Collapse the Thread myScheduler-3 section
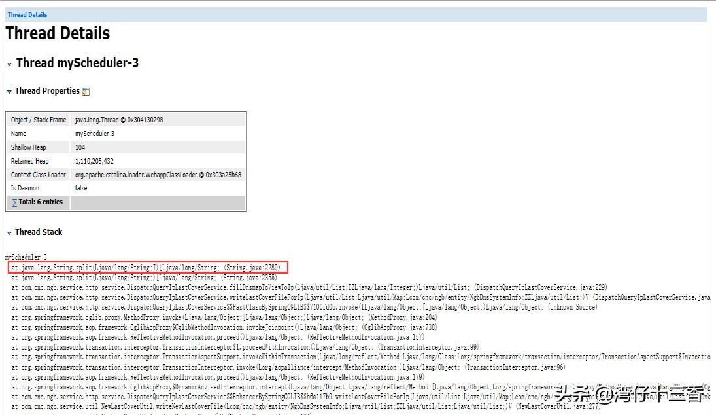Viewport: 716px width, 415px height. point(9,64)
